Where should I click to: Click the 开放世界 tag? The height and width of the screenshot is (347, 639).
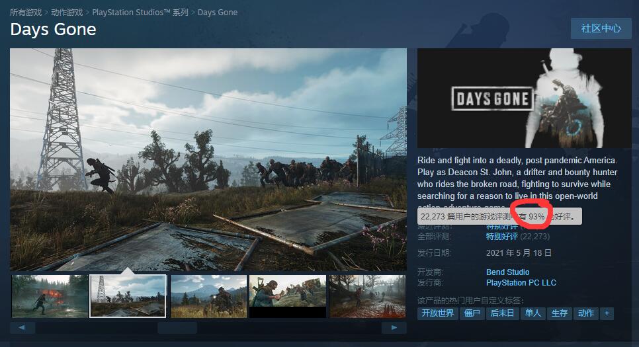[438, 313]
